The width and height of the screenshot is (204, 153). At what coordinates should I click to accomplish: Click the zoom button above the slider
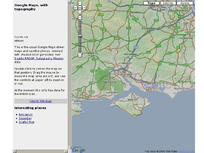80,17
